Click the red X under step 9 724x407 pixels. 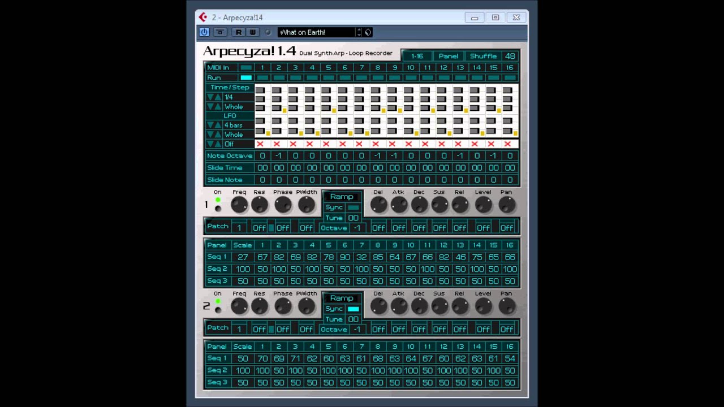[392, 144]
